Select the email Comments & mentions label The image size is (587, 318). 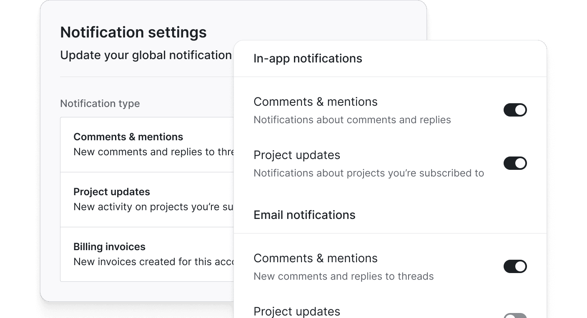[316, 258]
